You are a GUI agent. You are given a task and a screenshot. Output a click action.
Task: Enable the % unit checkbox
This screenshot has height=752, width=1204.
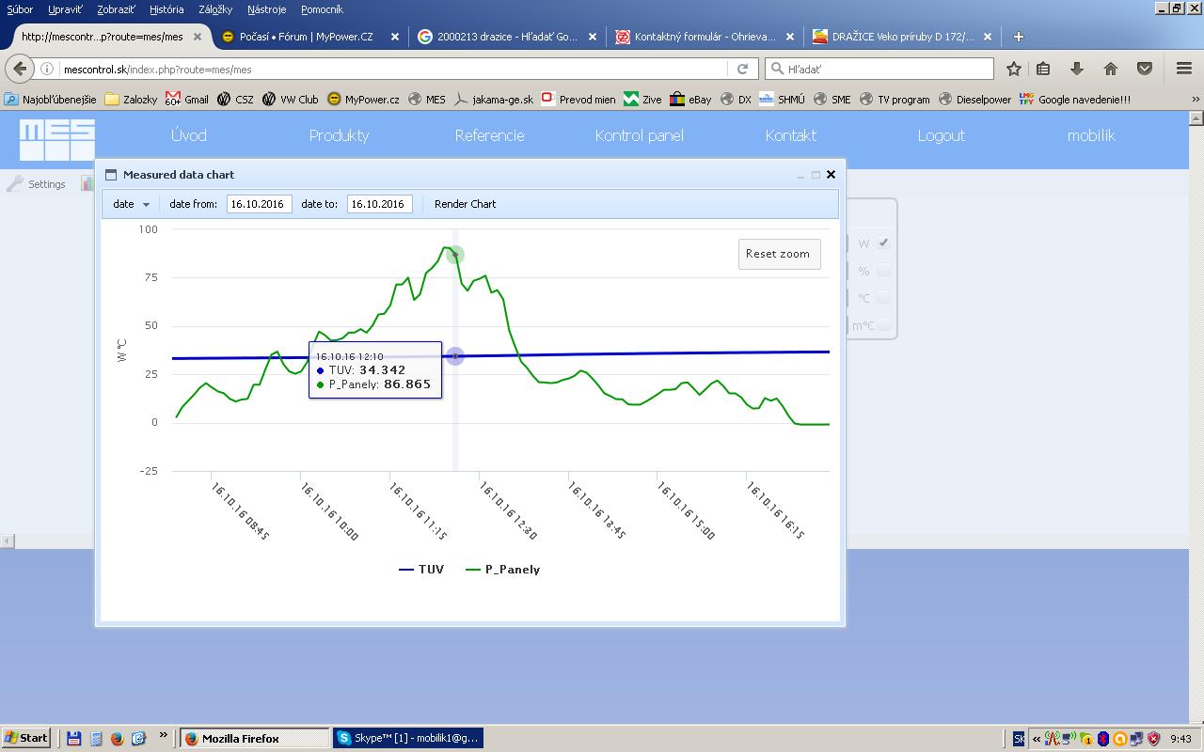click(883, 271)
